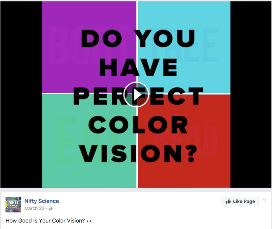Expand the post options chevron
This screenshot has height=229, width=272.
[x=264, y=200]
